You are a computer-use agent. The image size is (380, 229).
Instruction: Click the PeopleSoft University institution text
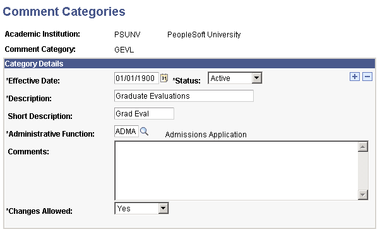coord(204,35)
